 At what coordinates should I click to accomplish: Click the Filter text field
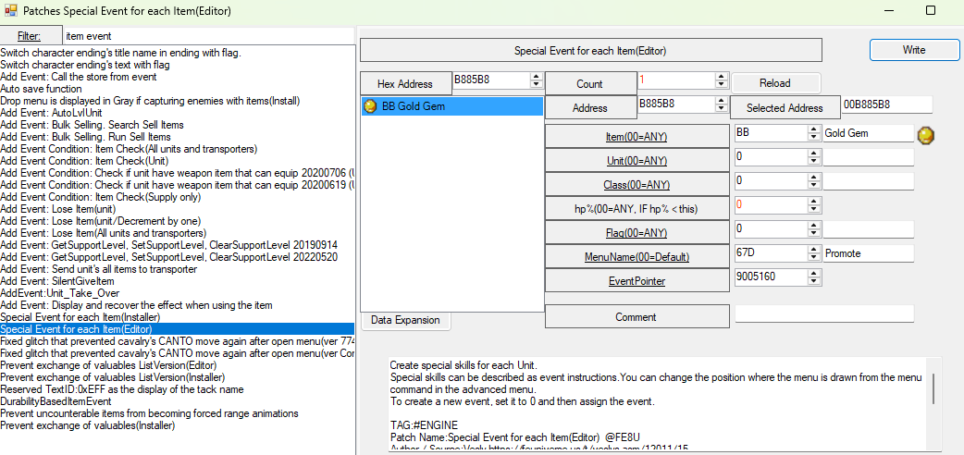click(208, 35)
